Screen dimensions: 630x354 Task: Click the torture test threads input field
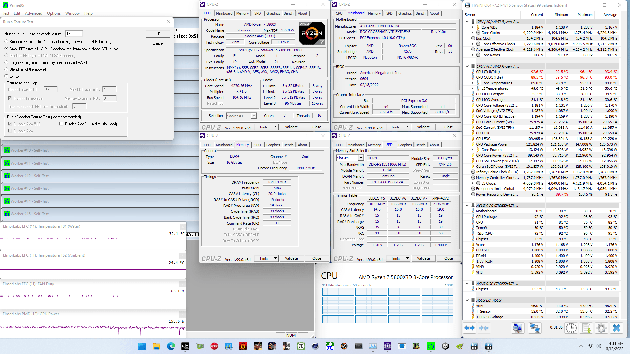tap(74, 33)
